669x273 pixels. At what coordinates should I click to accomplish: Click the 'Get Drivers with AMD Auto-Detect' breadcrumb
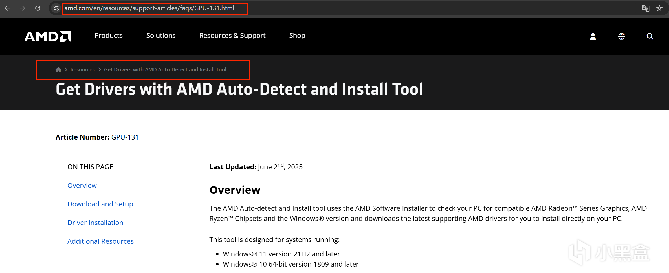click(x=165, y=69)
